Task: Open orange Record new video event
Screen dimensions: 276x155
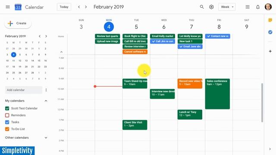Action: 190,84
